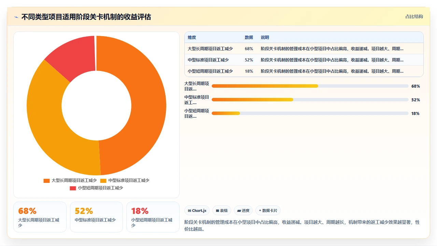Image resolution: width=437 pixels, height=246 pixels.
Task: Click the 数据卡片 tag
Action: point(268,211)
